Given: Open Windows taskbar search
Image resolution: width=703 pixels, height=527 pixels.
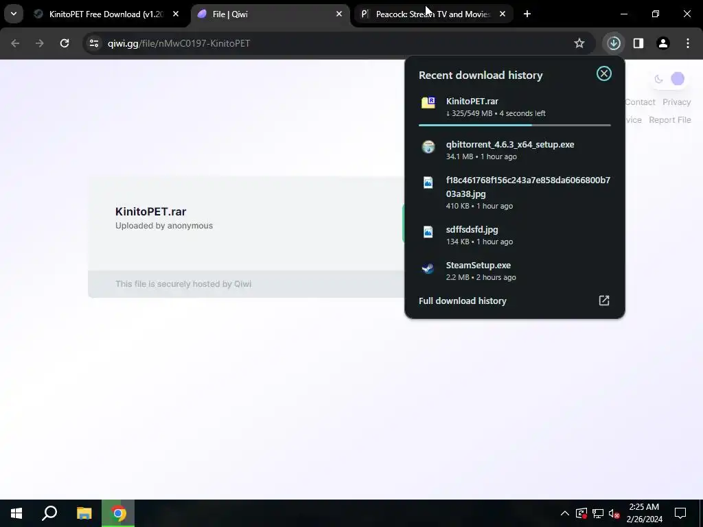Looking at the screenshot, I should 49,513.
